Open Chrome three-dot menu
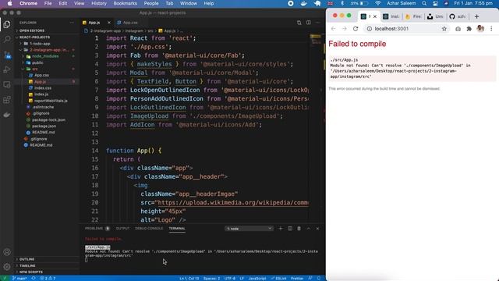This screenshot has height=281, width=499. (x=491, y=29)
